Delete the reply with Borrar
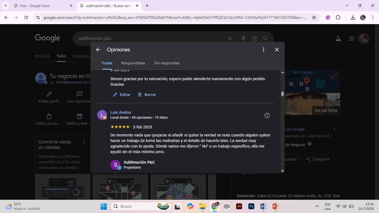Viewport: 379px width, 213px height. pyautogui.click(x=147, y=95)
